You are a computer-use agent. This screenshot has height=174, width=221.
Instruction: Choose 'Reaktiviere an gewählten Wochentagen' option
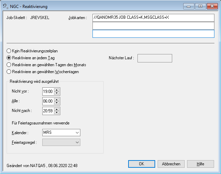coord(9,72)
